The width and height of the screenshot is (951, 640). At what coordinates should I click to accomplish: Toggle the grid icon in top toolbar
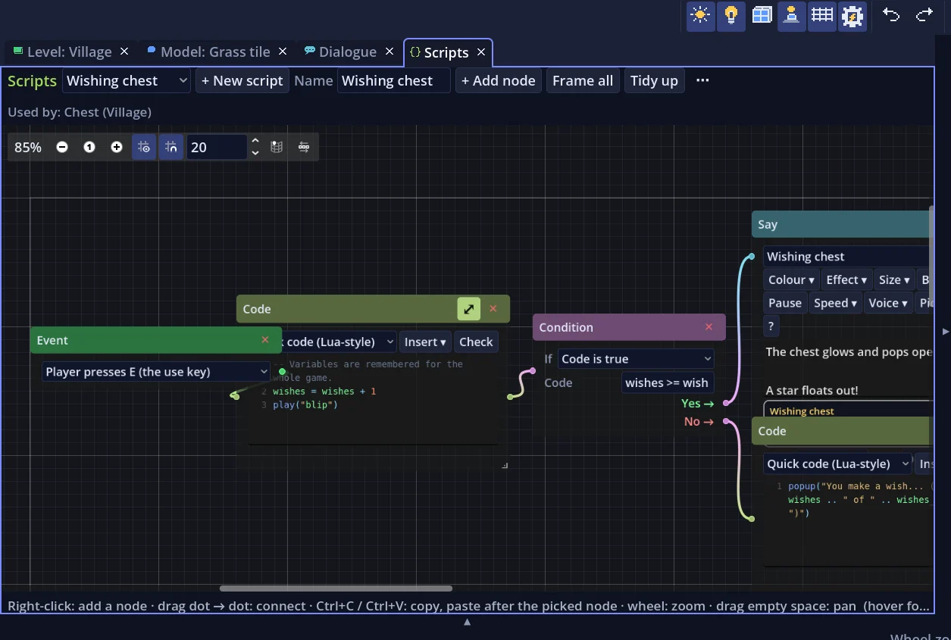click(822, 16)
